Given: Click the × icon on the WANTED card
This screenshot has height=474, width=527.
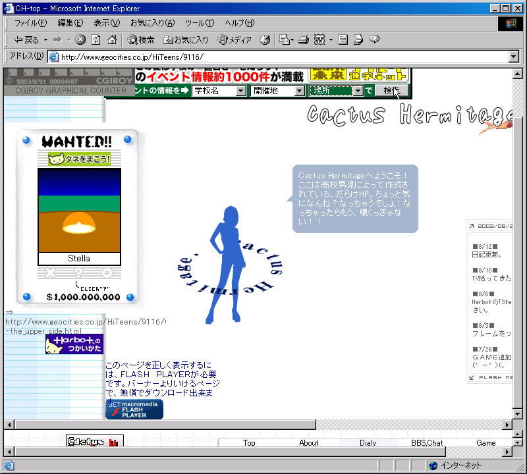Looking at the screenshot, I should [x=51, y=273].
